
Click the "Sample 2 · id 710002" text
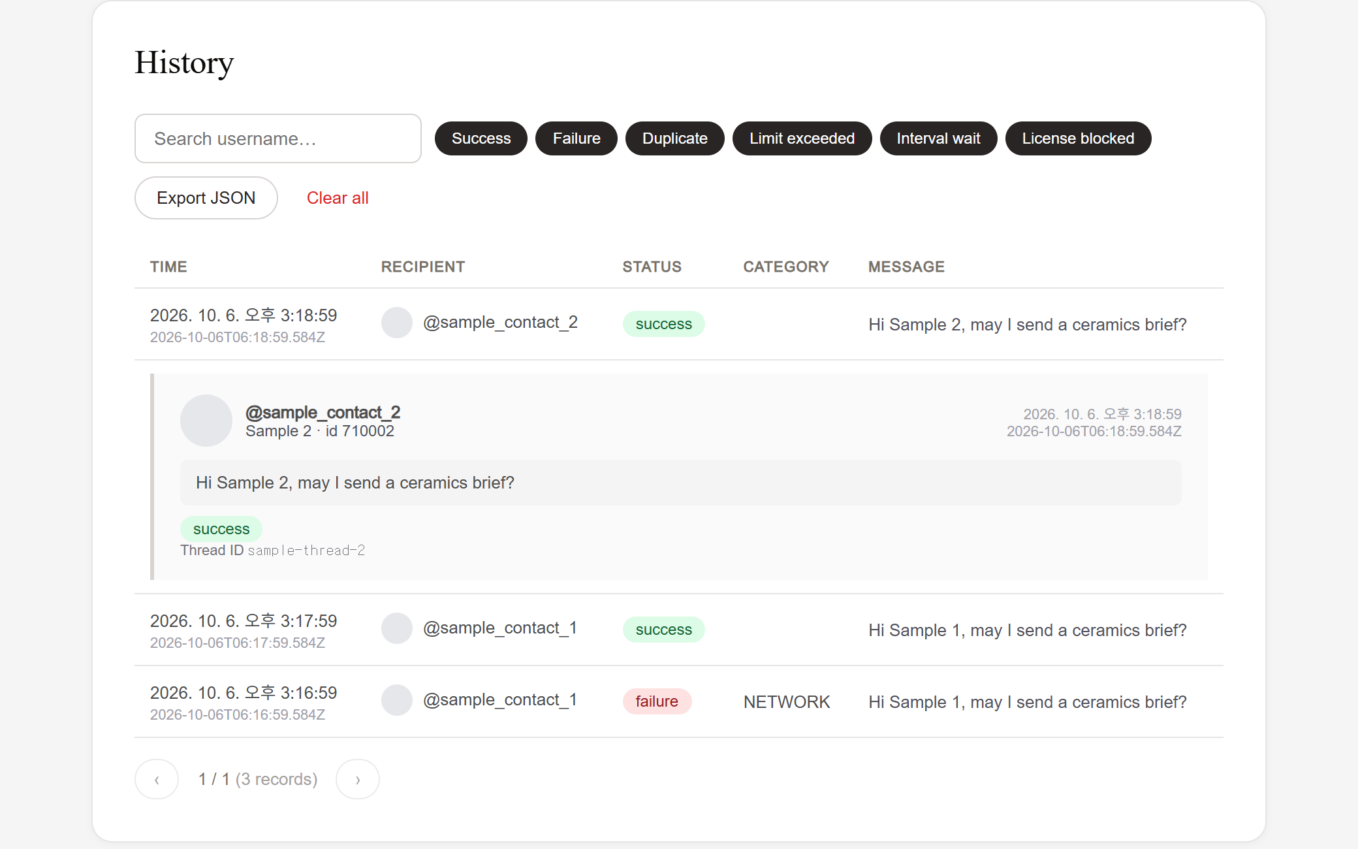(x=320, y=431)
